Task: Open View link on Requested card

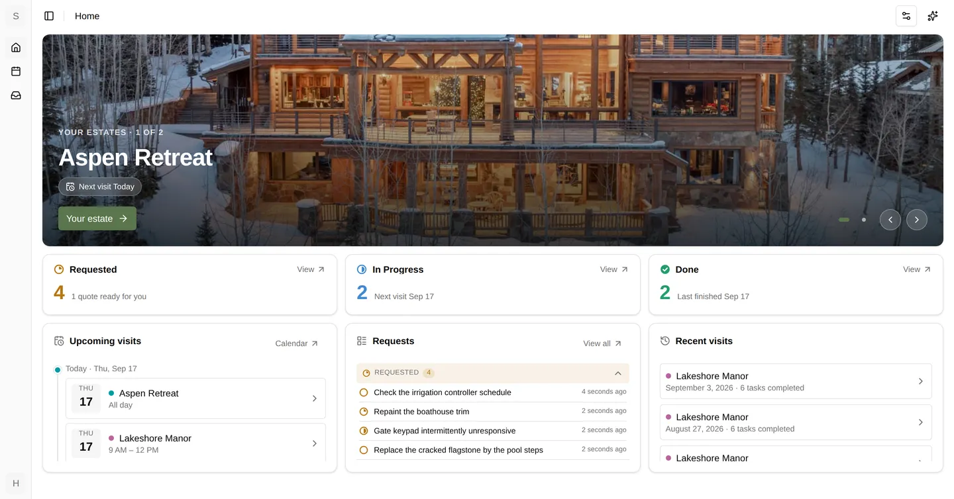Action: tap(311, 269)
